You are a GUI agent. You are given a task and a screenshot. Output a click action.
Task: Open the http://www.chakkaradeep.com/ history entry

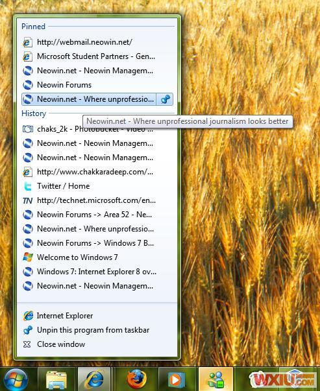[x=97, y=172]
